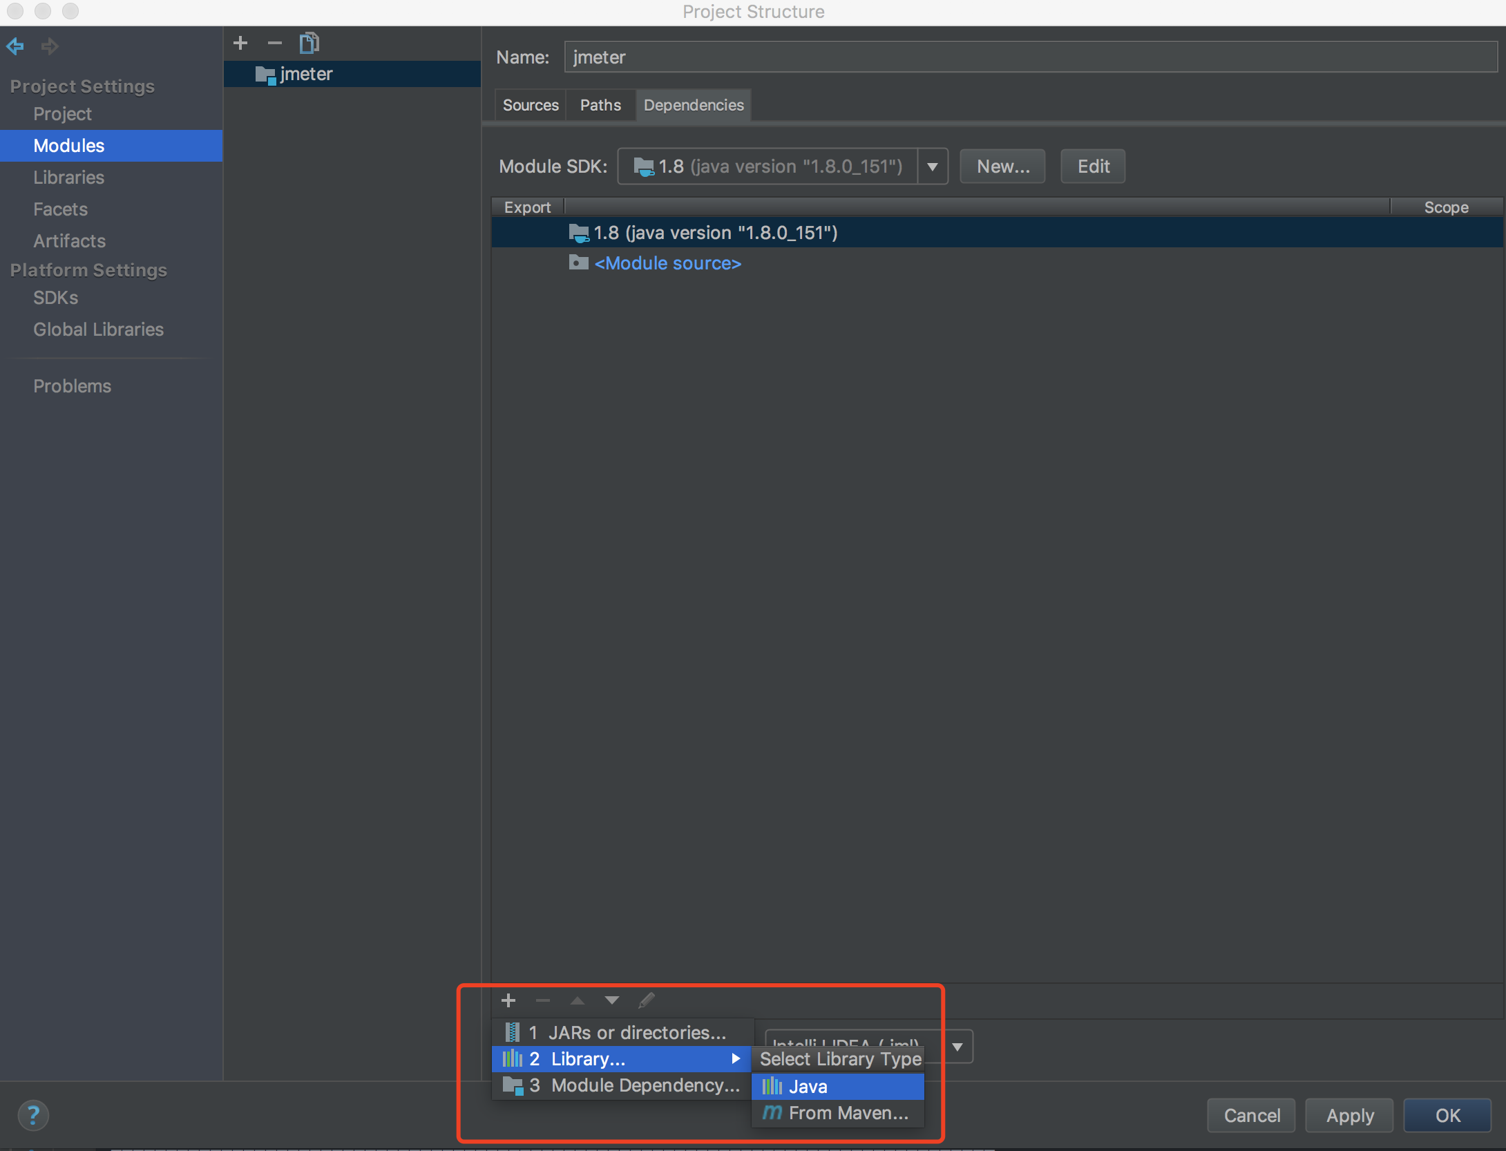
Task: Move dependency down arrow icon
Action: point(612,1000)
